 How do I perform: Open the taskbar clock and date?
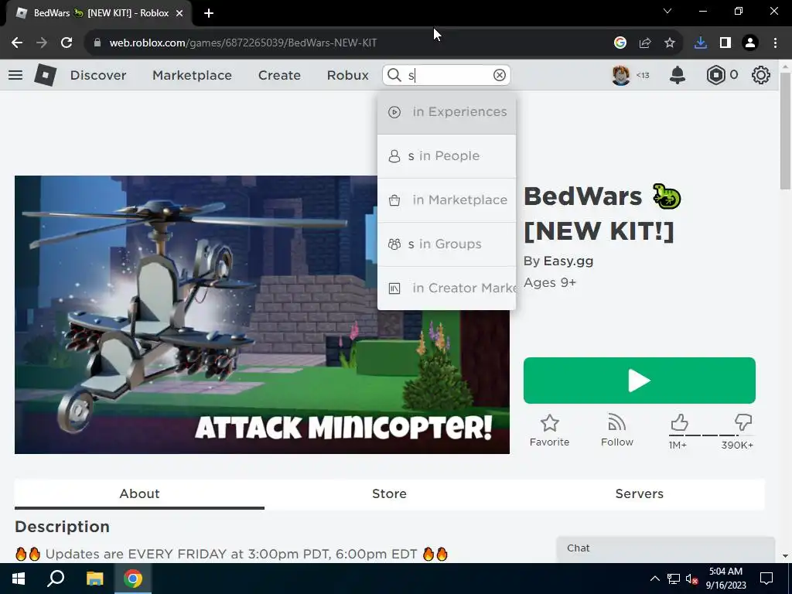[x=725, y=579]
